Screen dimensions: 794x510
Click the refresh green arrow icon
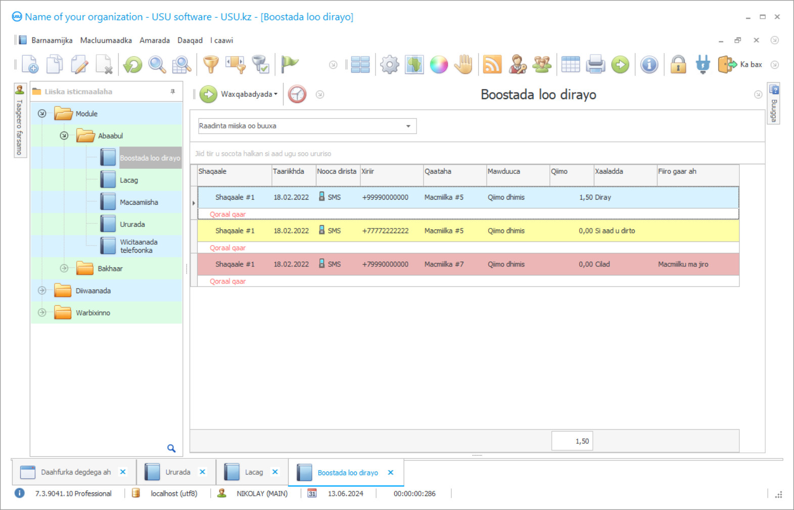[x=133, y=65]
